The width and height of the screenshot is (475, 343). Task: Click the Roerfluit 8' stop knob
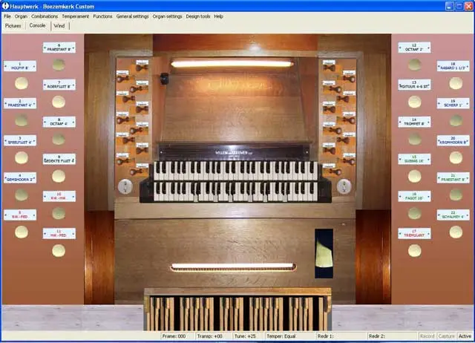pyautogui.click(x=59, y=102)
